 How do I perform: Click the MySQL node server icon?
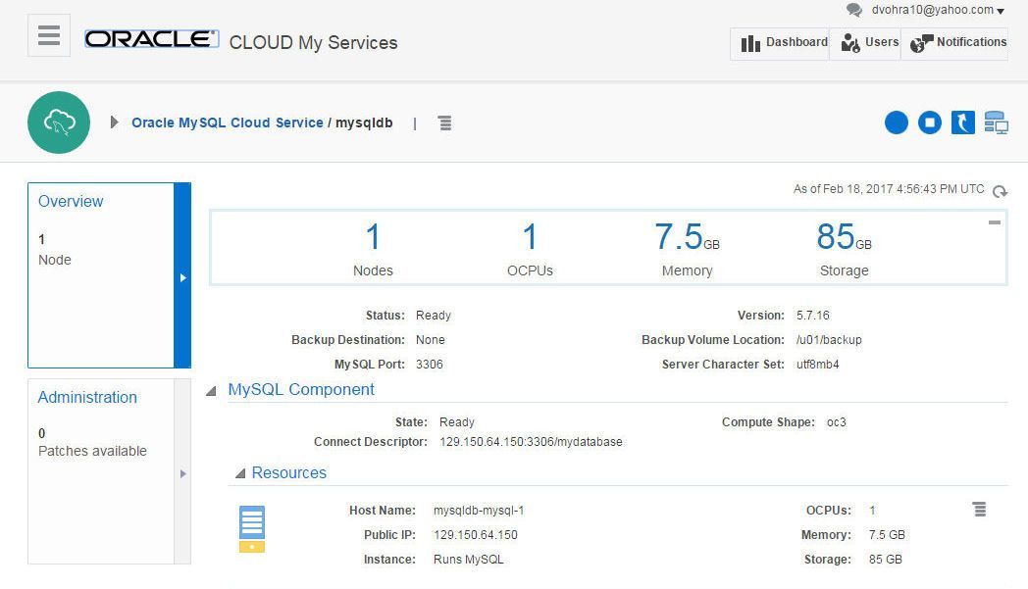(252, 528)
